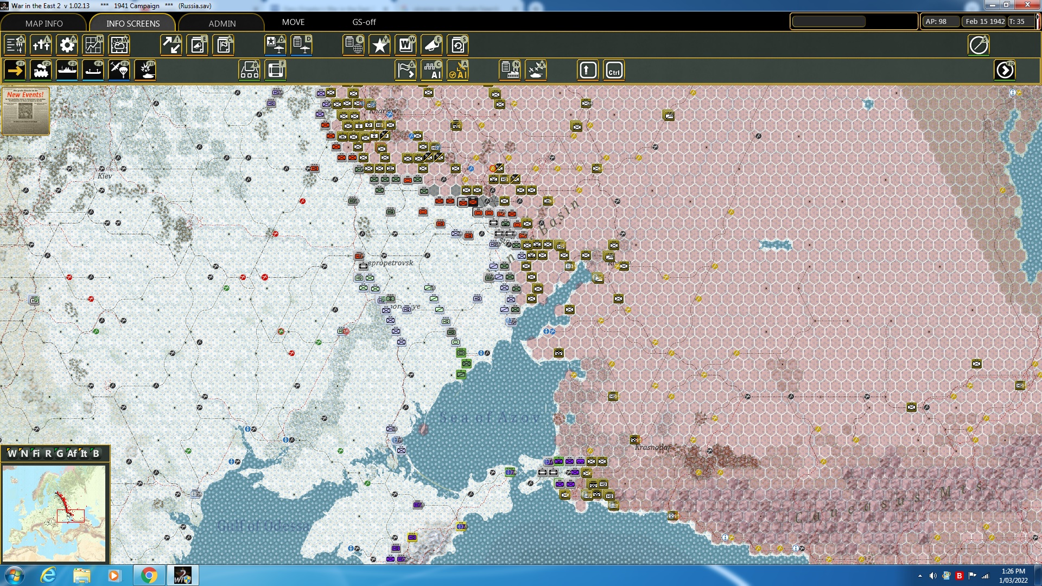The width and height of the screenshot is (1042, 586).
Task: Toggle the G filter on minimap panel
Action: 60,454
